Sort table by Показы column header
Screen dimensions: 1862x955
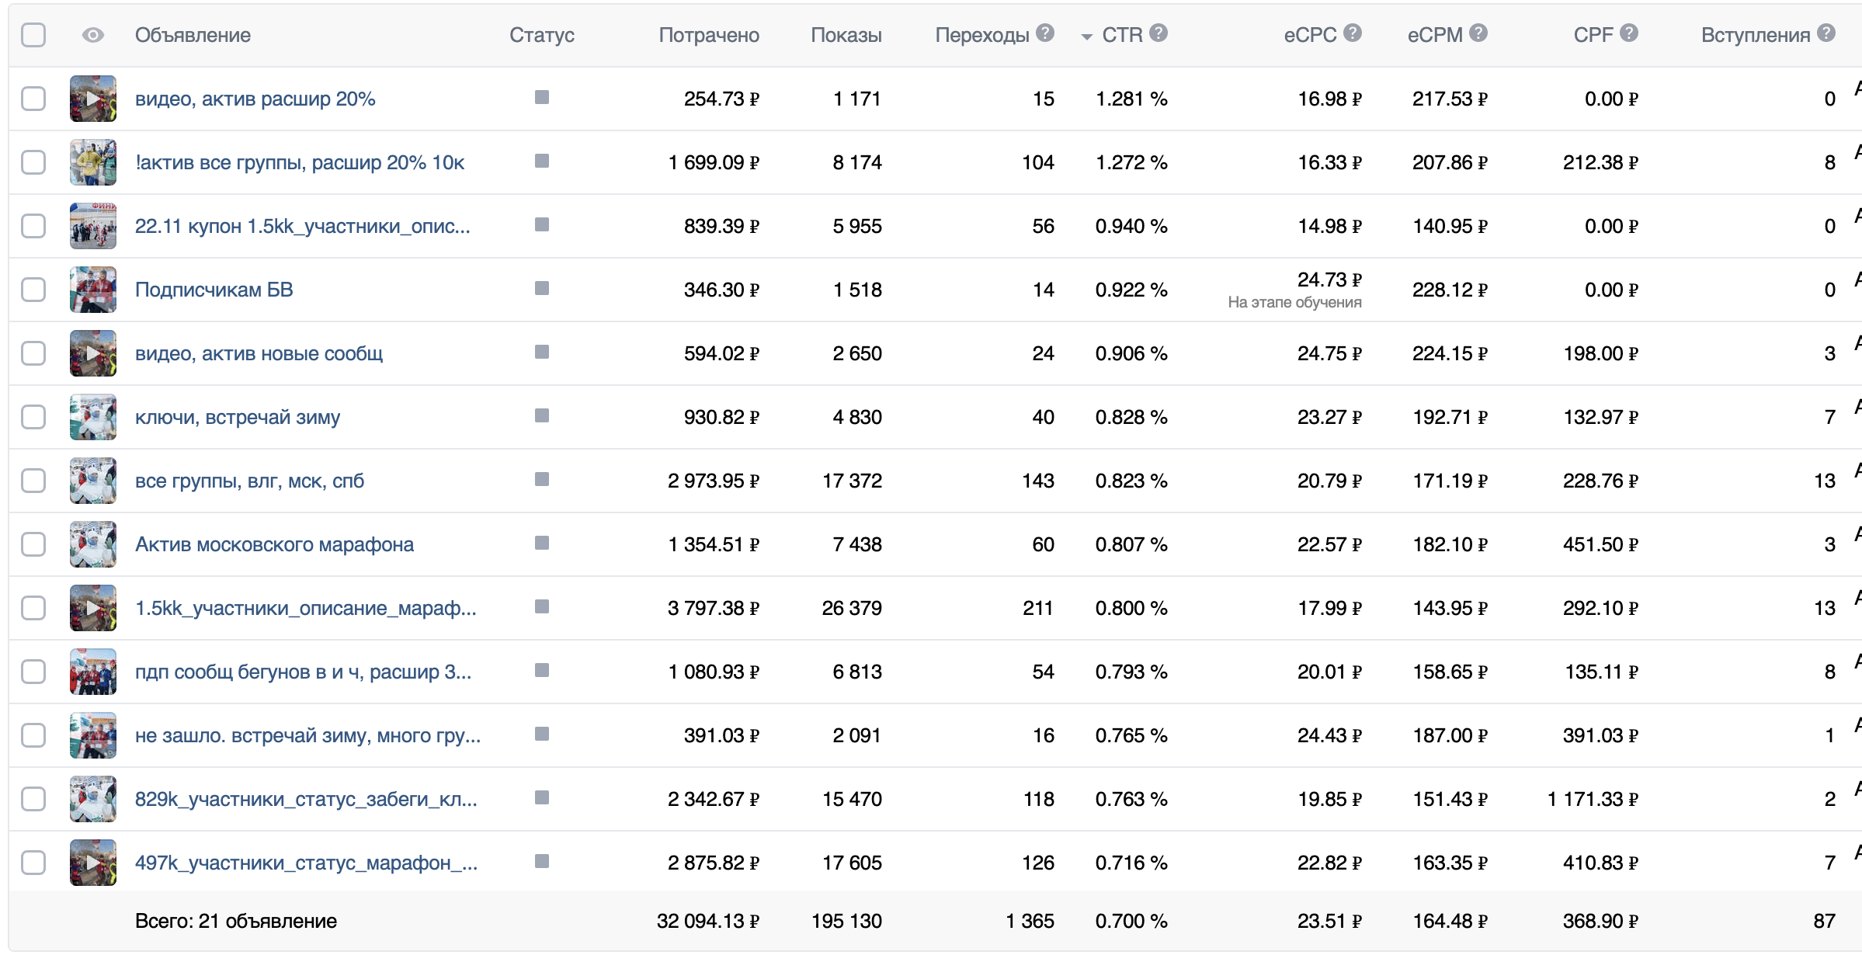(x=846, y=35)
